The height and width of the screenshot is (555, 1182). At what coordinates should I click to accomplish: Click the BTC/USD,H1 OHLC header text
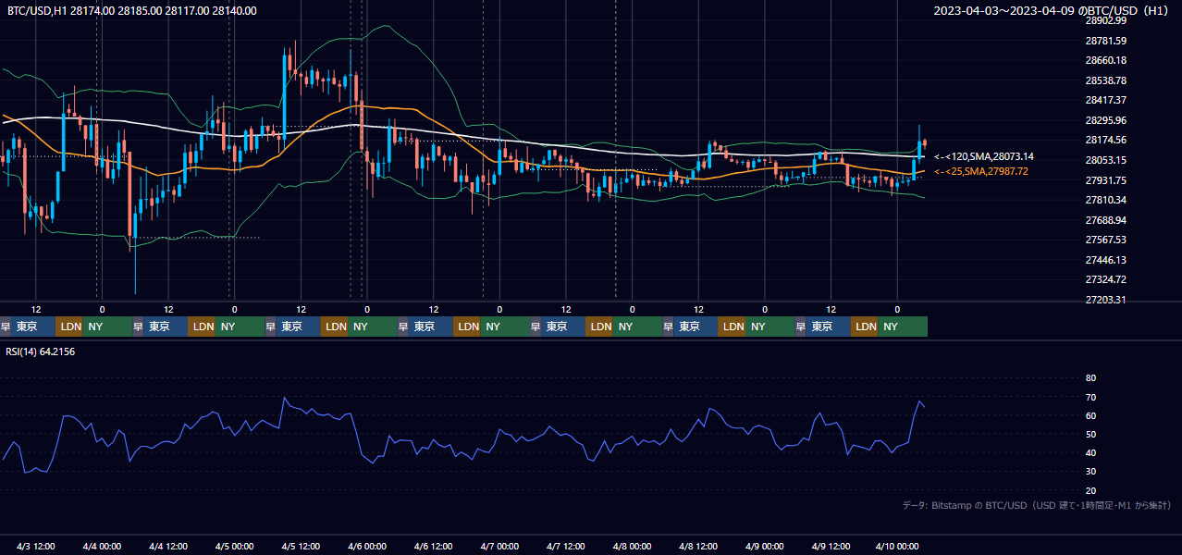[x=132, y=10]
